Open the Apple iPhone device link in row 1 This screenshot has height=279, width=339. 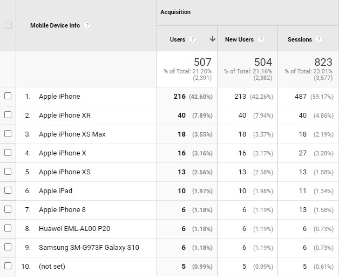(x=59, y=96)
